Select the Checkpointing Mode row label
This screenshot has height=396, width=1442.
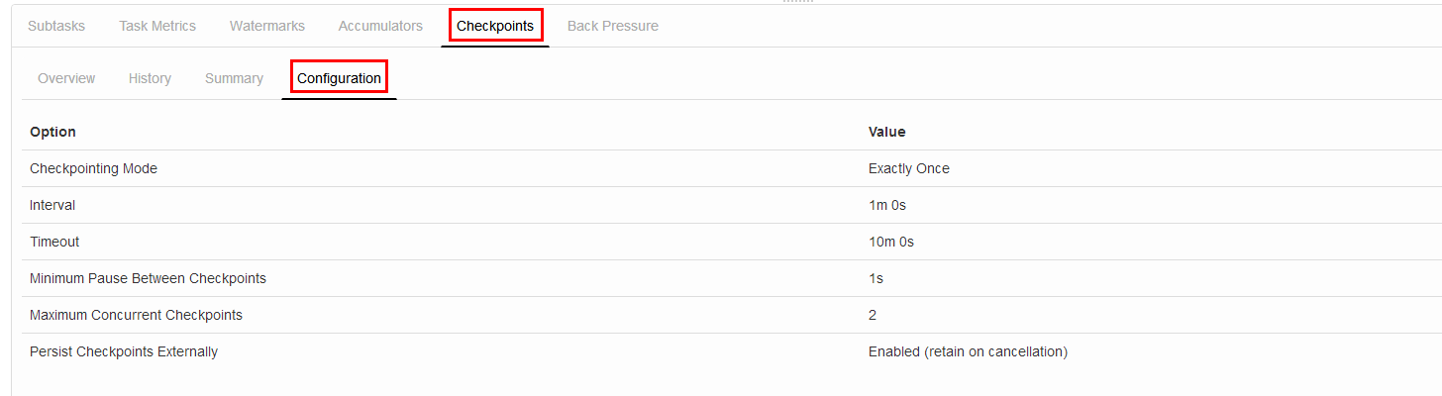click(93, 168)
